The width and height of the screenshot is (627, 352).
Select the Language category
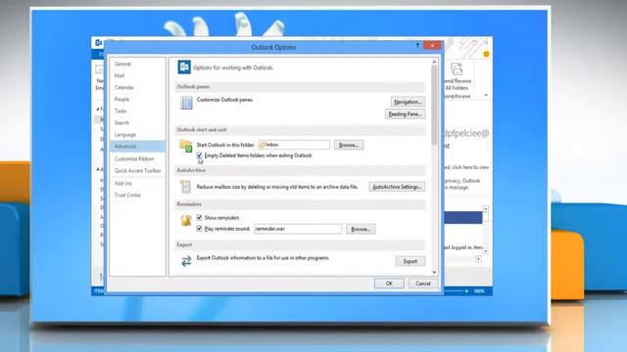(125, 135)
